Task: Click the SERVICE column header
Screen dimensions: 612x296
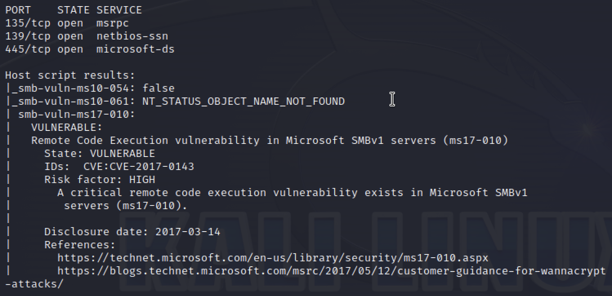Action: [119, 10]
